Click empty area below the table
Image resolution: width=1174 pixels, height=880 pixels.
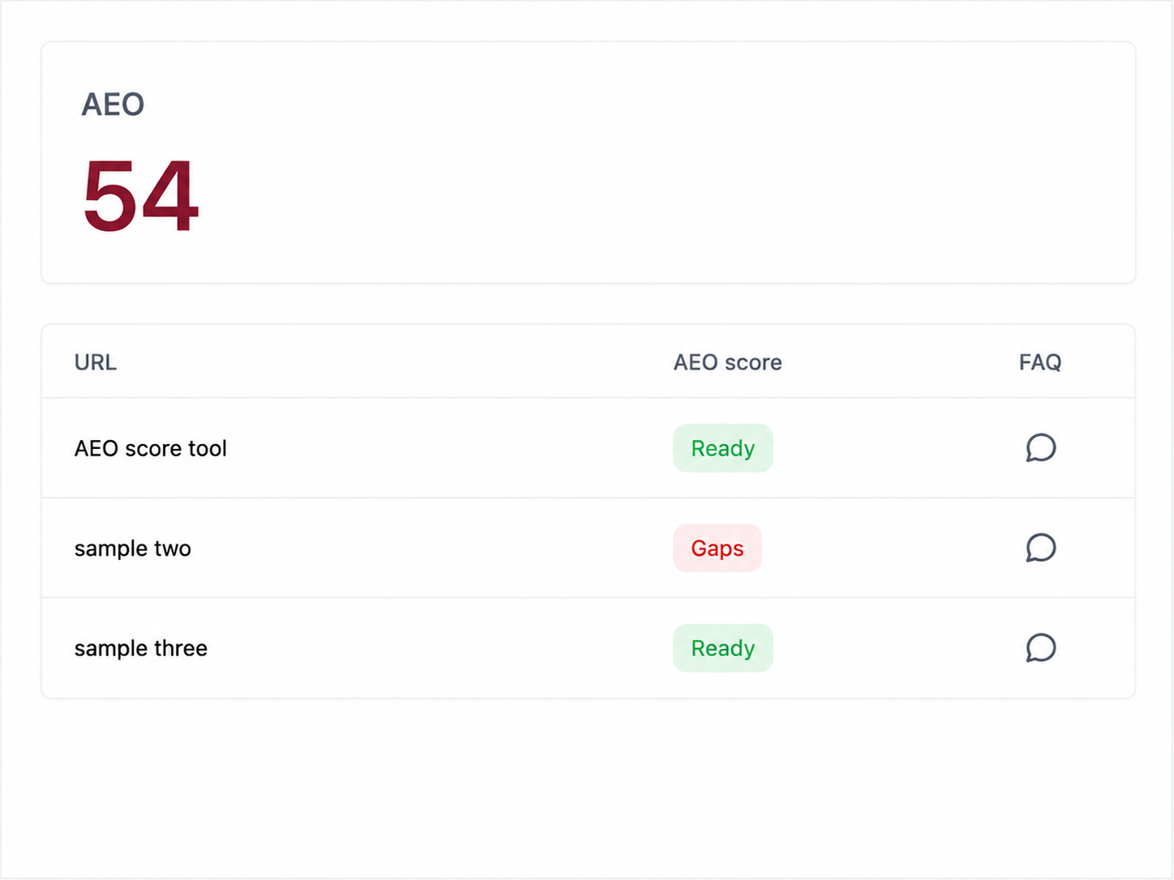(x=588, y=786)
